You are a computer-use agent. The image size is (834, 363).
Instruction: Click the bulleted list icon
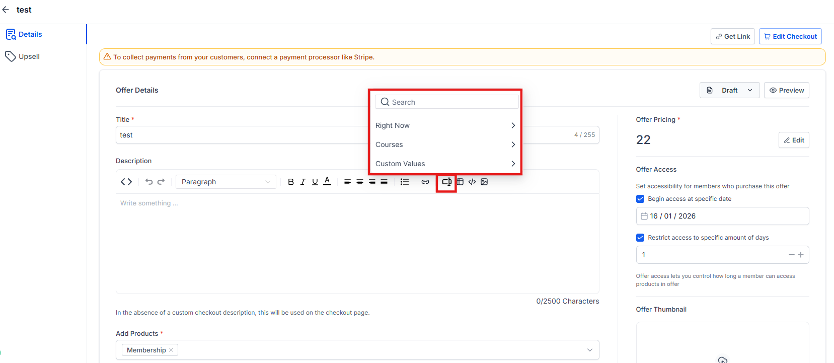pyautogui.click(x=404, y=182)
